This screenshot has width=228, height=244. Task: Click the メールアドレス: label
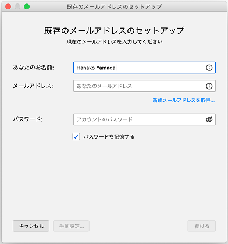[x=33, y=86]
